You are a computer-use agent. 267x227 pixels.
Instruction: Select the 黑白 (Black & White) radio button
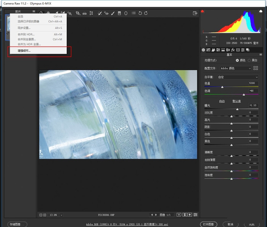coord(249,60)
